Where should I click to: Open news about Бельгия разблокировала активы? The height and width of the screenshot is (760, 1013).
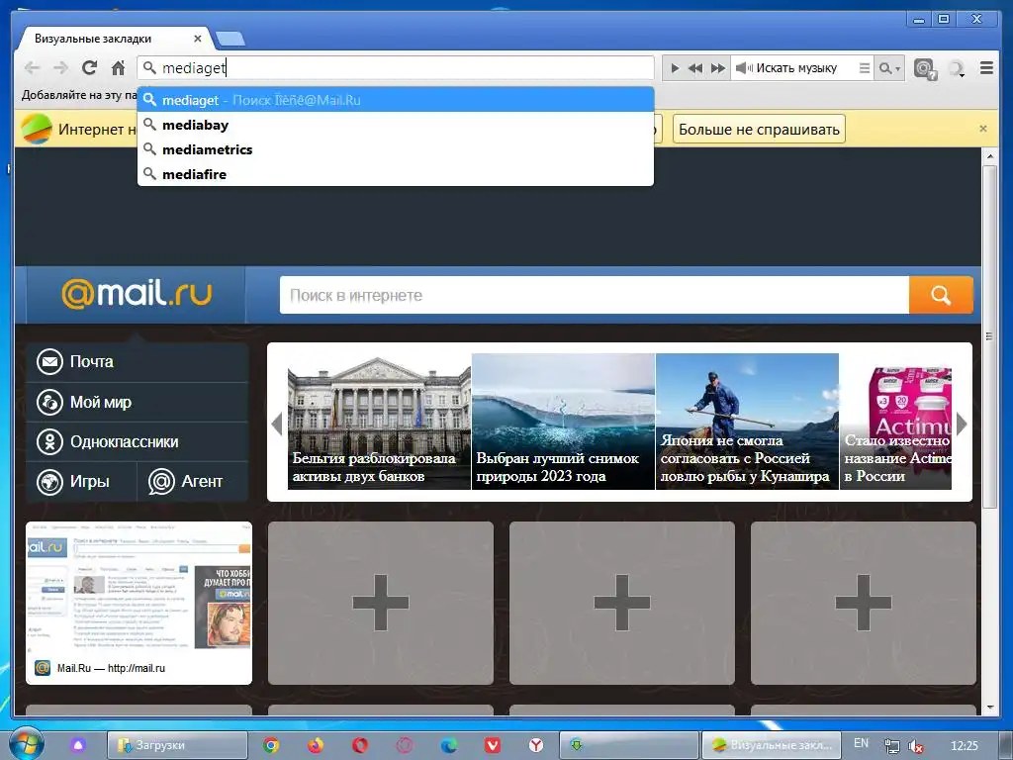click(379, 422)
